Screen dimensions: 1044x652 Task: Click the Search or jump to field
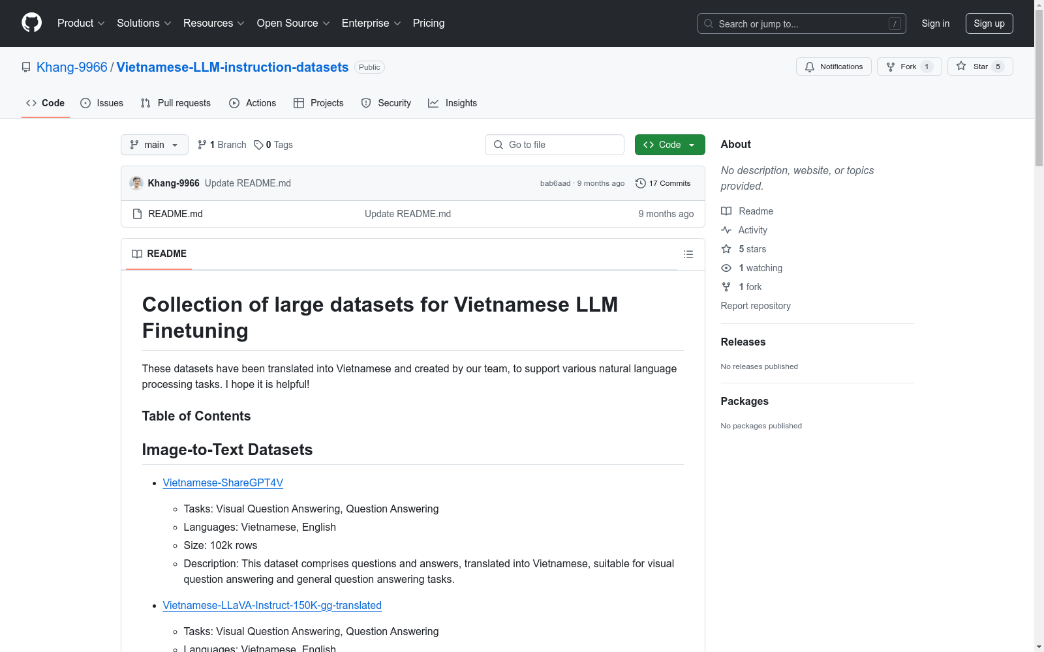click(x=802, y=23)
